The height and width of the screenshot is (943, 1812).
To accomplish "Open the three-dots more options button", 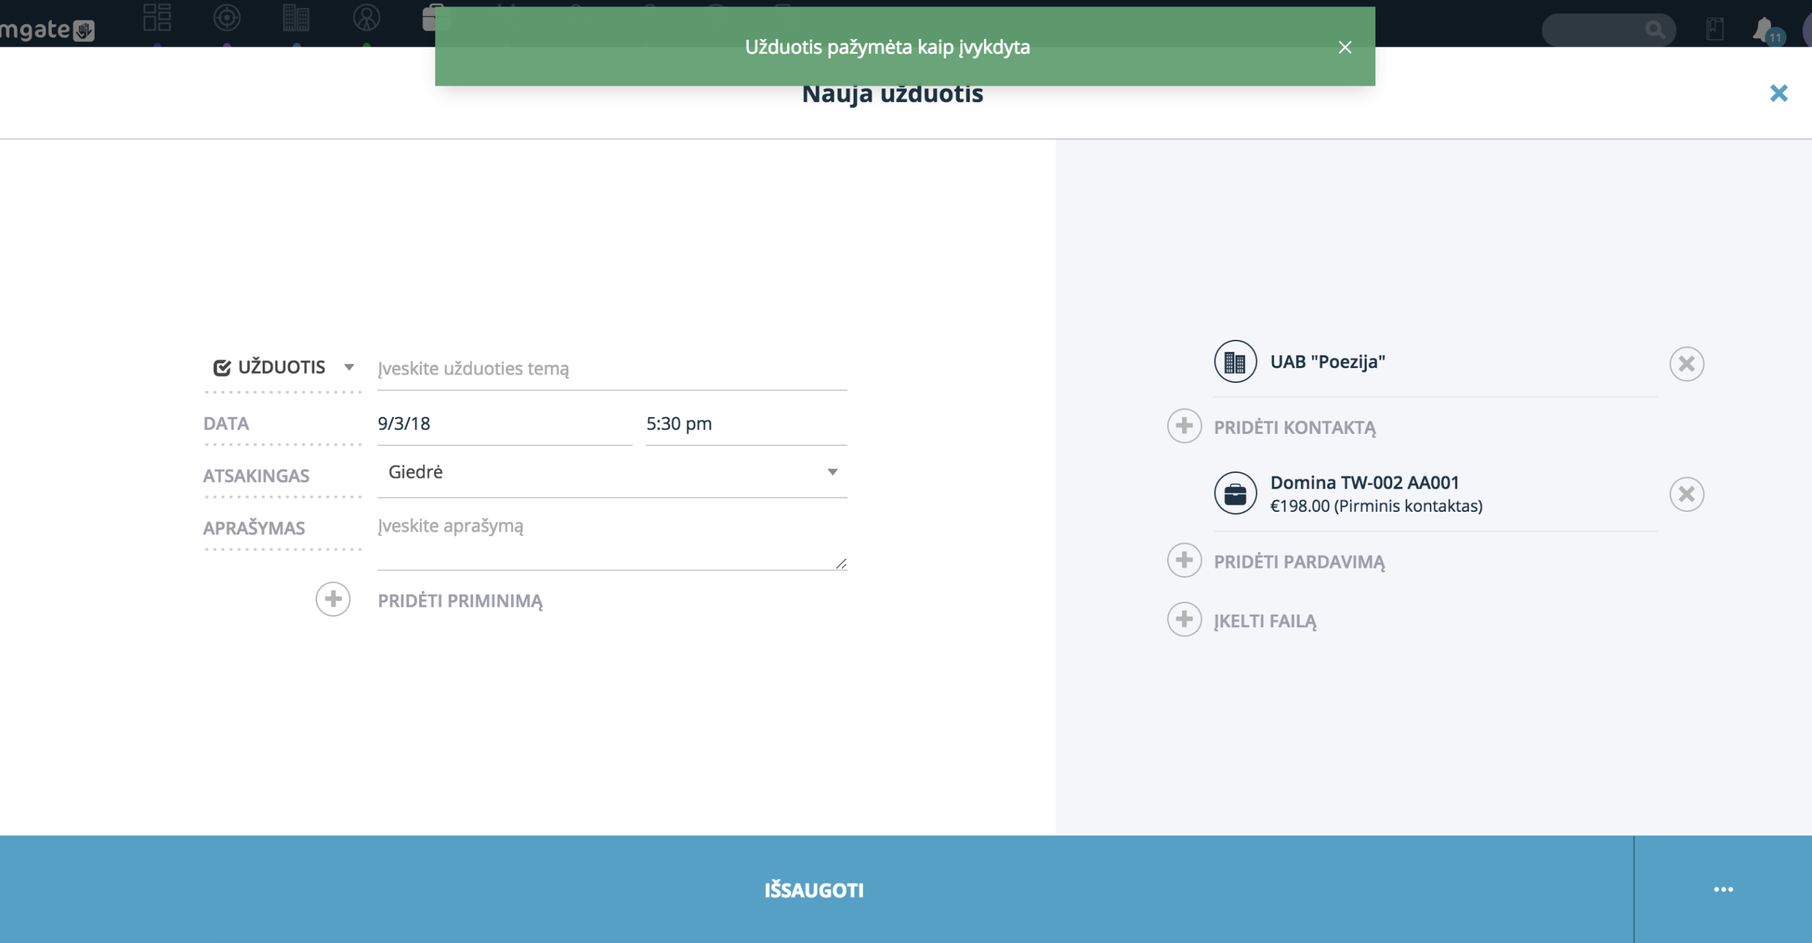I will coord(1723,889).
